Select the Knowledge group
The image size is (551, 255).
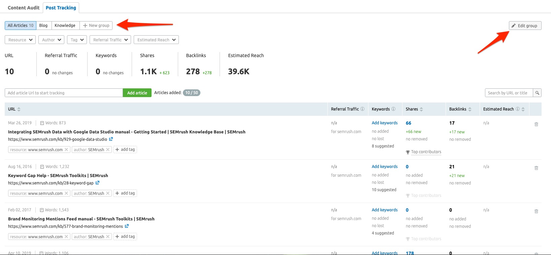click(65, 26)
